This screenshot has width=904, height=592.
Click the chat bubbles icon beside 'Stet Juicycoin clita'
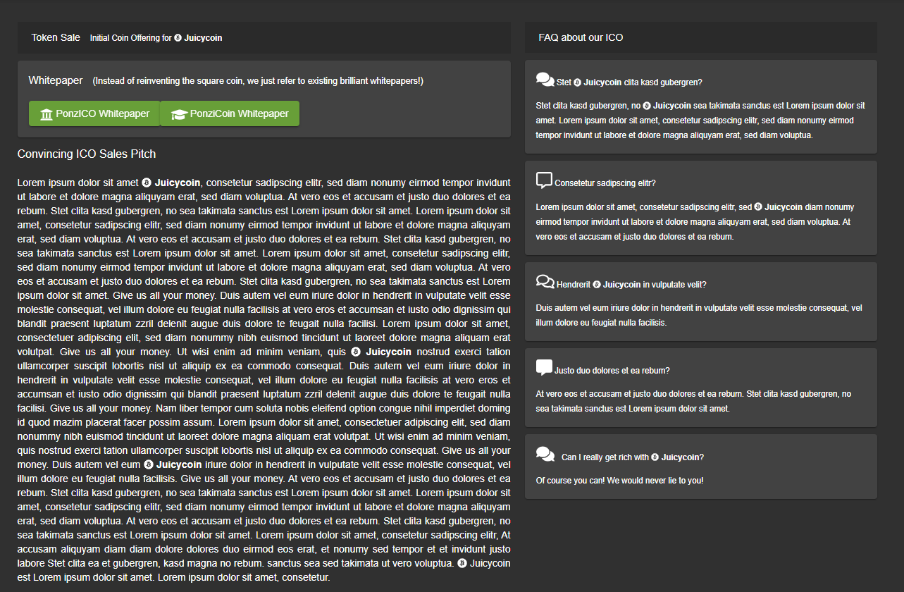coord(545,80)
